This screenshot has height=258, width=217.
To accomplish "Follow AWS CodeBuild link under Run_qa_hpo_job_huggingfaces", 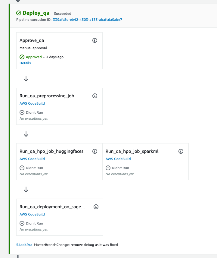I will (32, 159).
